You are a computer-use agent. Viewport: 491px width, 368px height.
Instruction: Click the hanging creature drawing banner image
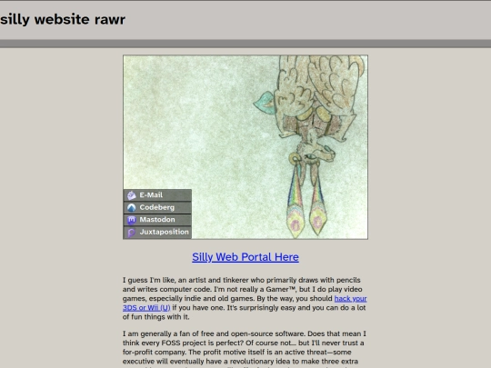coord(245,147)
